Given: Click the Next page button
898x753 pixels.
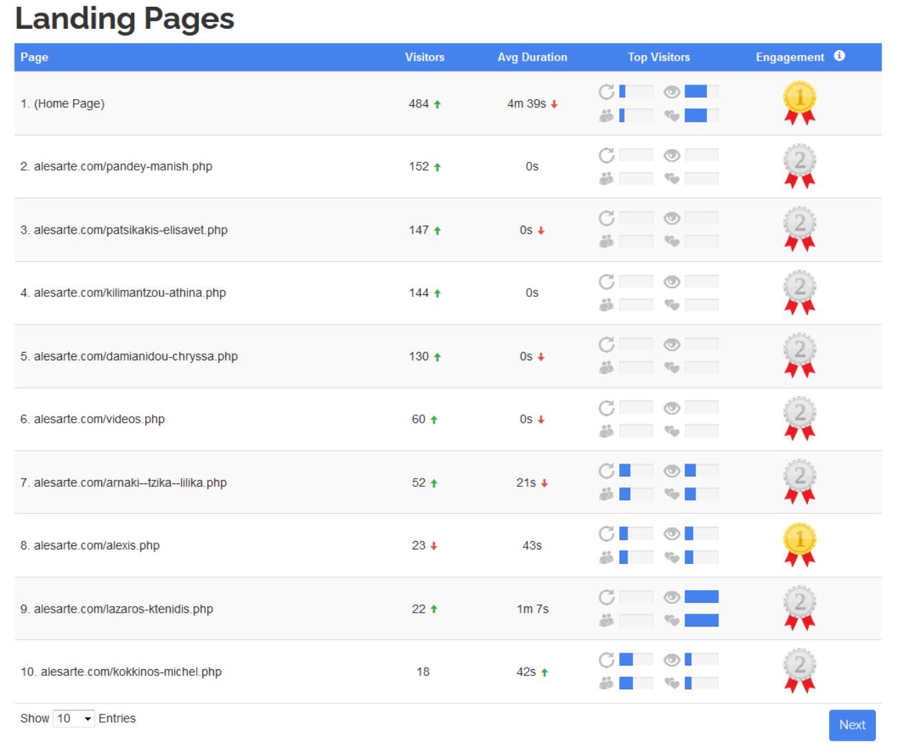Looking at the screenshot, I should tap(852, 725).
